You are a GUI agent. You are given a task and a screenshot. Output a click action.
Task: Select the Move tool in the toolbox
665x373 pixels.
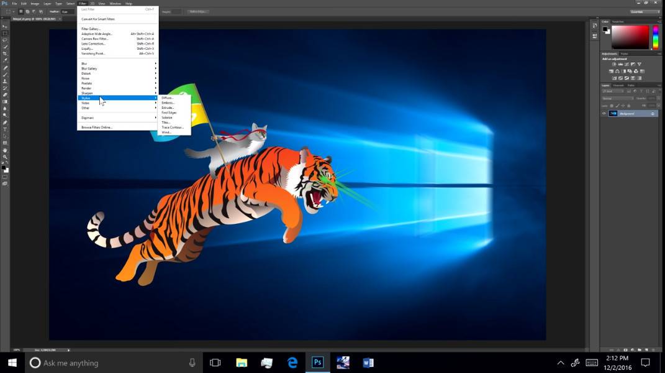(x=5, y=26)
